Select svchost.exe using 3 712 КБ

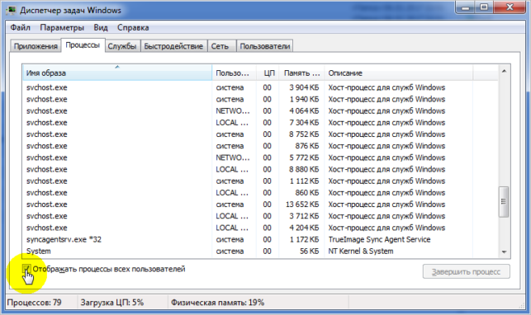261,216
